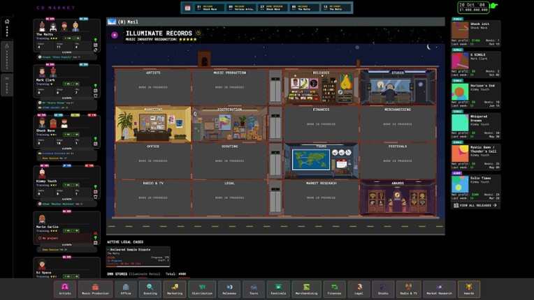Click the locked Scouting room

tap(229, 160)
